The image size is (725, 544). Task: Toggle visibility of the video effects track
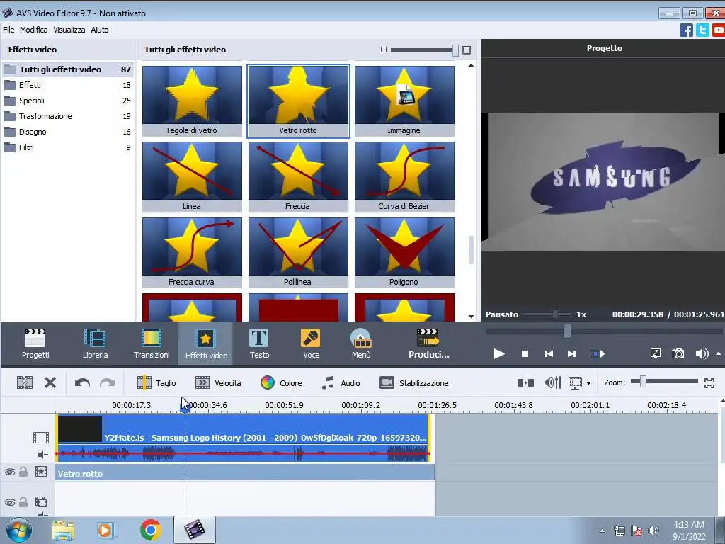point(10,472)
